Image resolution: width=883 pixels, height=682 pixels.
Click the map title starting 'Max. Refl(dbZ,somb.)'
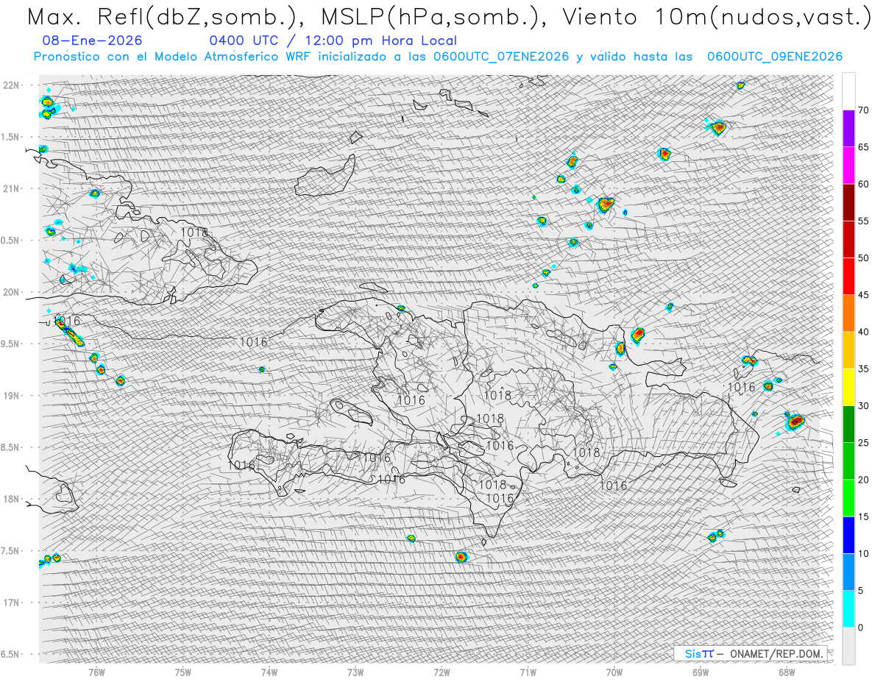pos(448,18)
